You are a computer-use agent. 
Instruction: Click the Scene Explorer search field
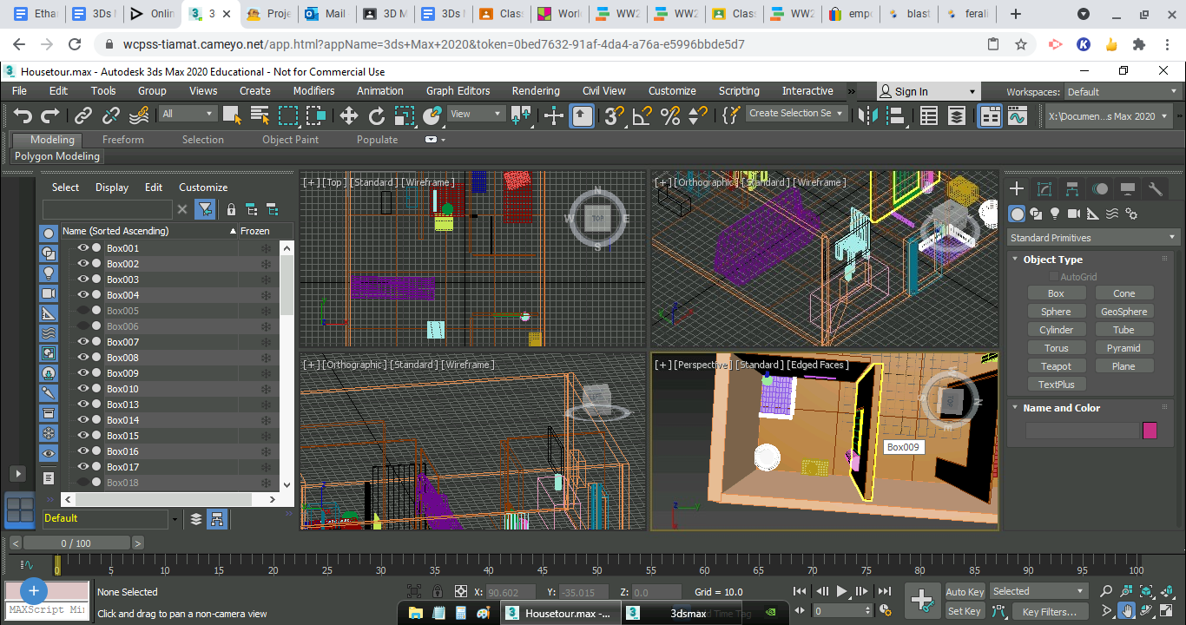pyautogui.click(x=108, y=209)
